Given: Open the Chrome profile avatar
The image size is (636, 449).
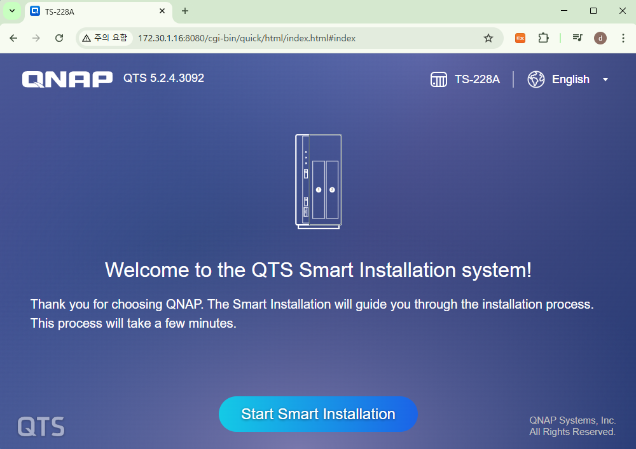Looking at the screenshot, I should pos(600,38).
